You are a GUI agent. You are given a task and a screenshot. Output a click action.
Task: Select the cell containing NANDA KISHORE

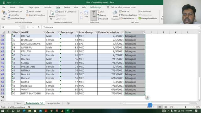tap(33, 44)
